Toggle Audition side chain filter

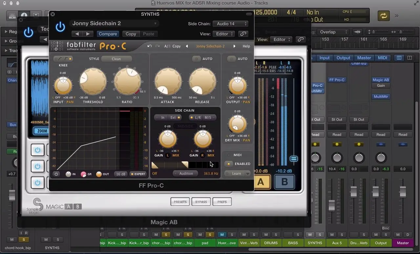pos(186,173)
